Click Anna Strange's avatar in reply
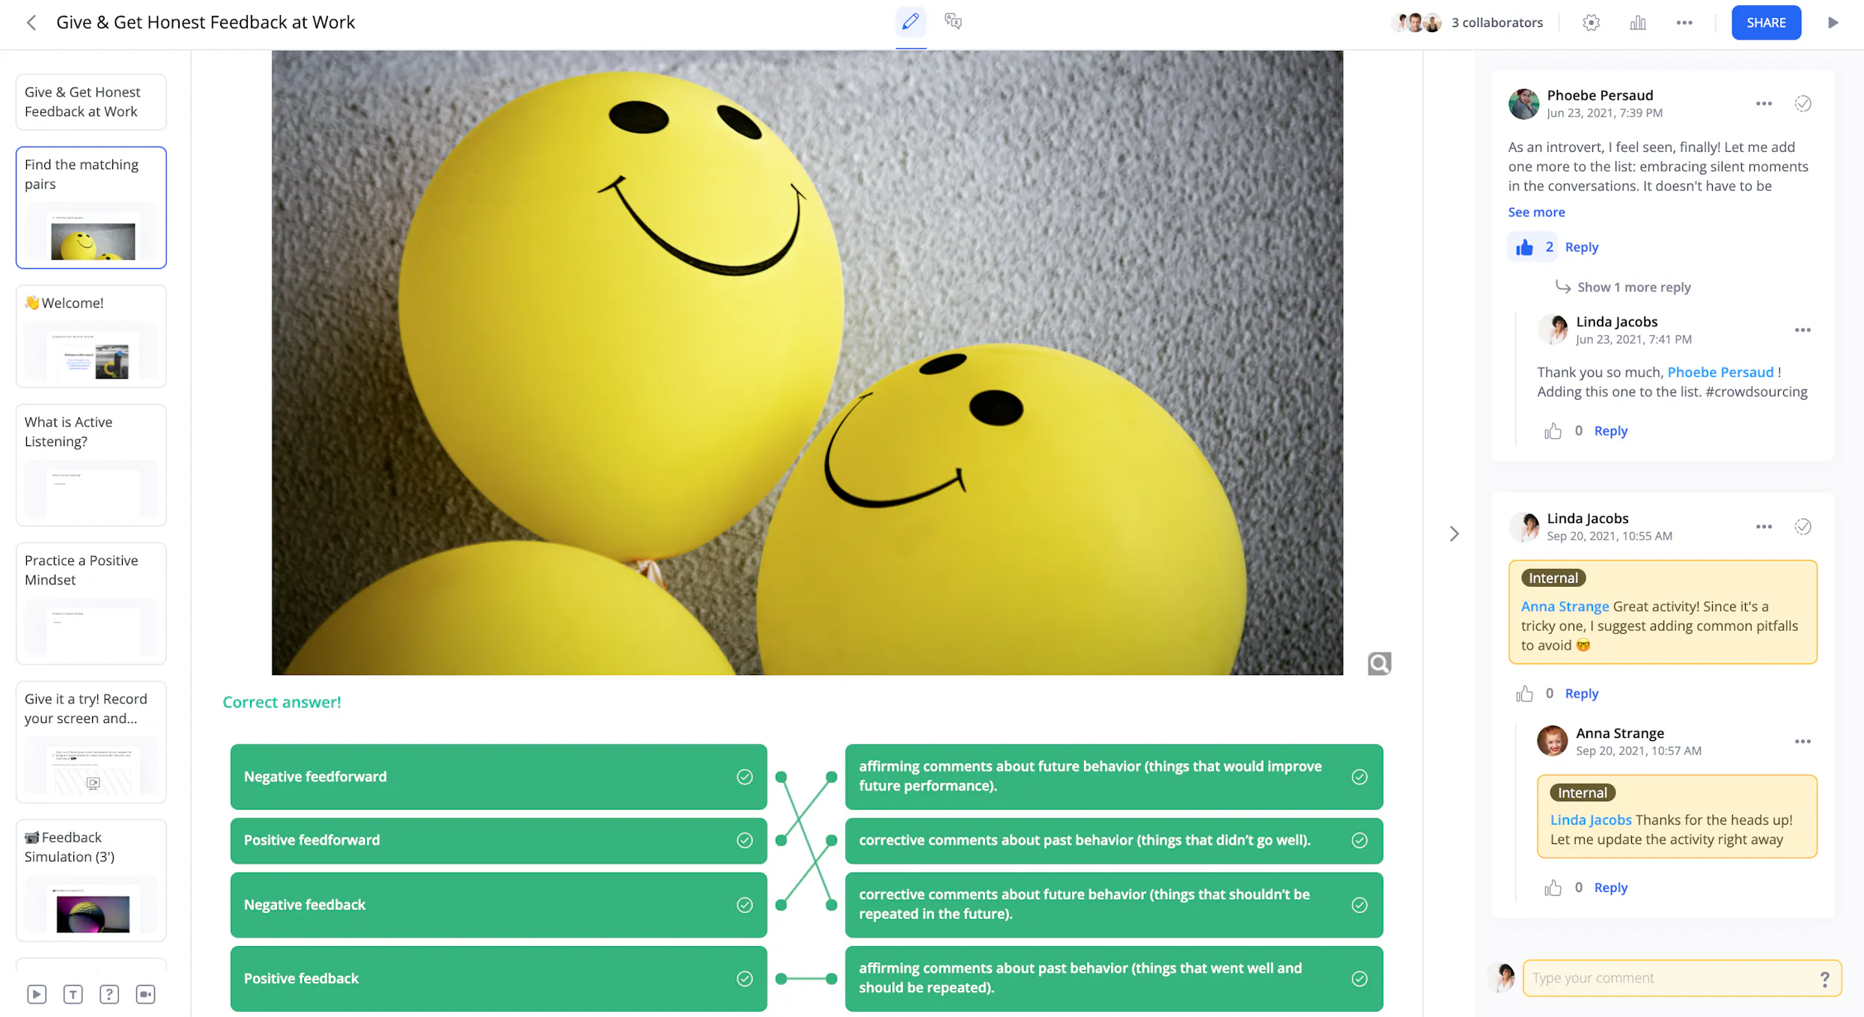Image resolution: width=1864 pixels, height=1017 pixels. [1552, 741]
